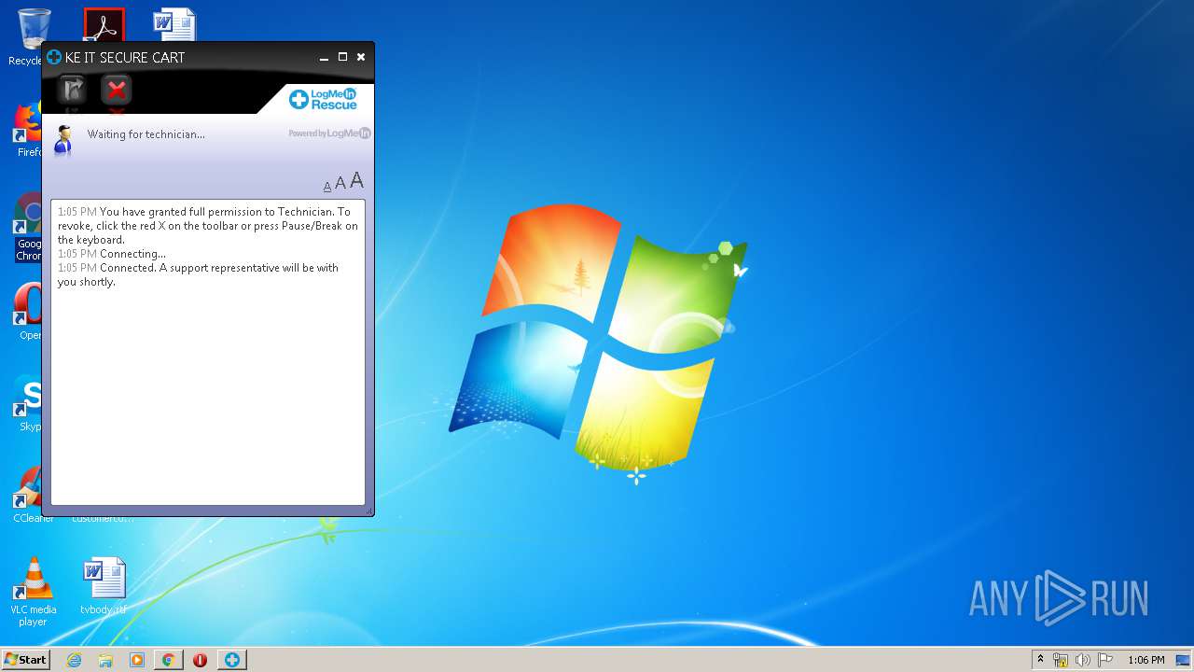Show hidden system tray icons

(x=1040, y=660)
